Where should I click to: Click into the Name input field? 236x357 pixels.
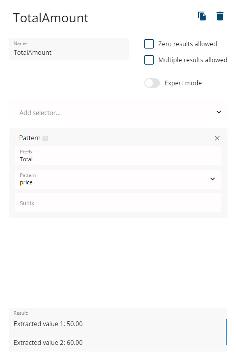69,52
